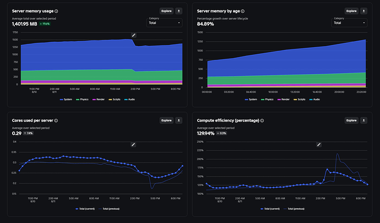Screen dimensions: 380x223
Task: Click Explore on Server memory by age panel
Action: coord(351,11)
